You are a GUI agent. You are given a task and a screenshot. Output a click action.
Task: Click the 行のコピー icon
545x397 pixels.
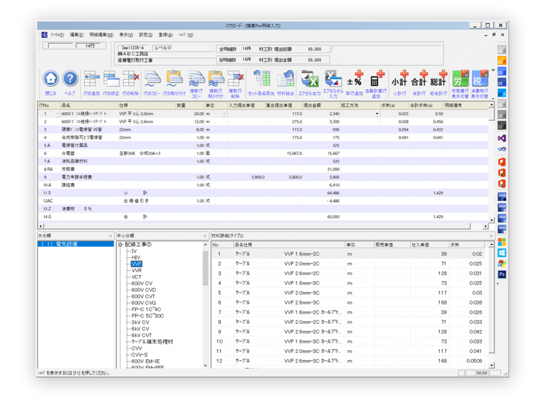pyautogui.click(x=153, y=80)
